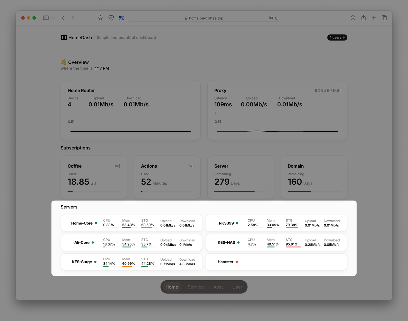Select the Home navigation tab
The image size is (408, 321).
point(172,287)
